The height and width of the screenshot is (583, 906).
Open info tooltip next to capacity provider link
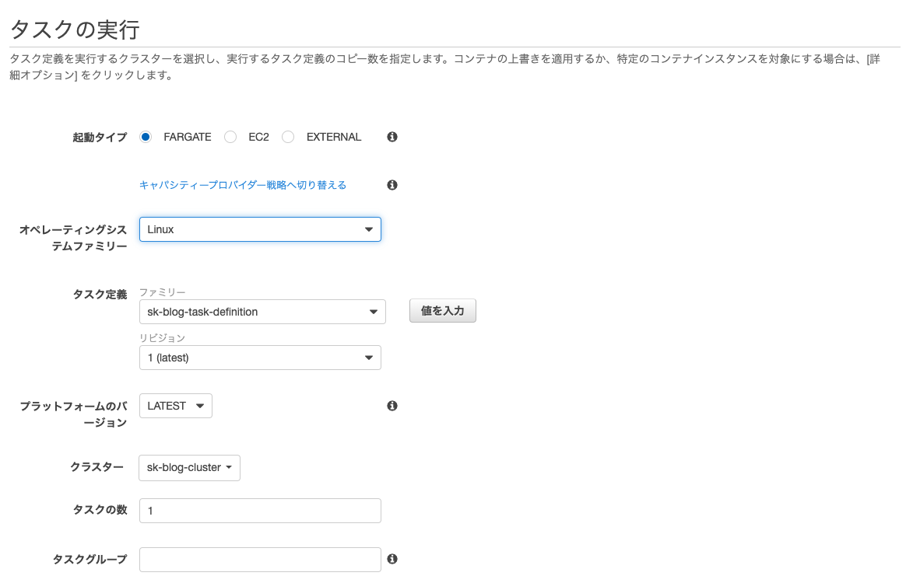point(392,185)
